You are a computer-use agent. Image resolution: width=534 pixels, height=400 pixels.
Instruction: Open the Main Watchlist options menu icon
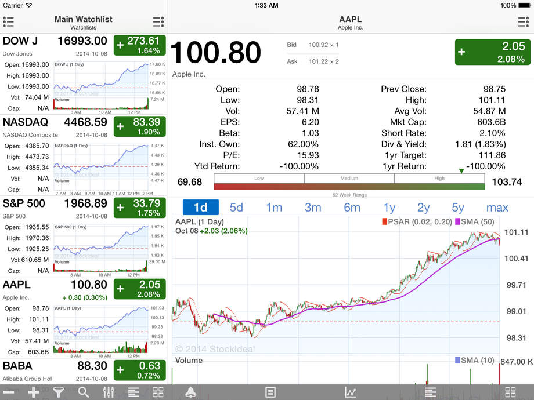[x=158, y=22]
